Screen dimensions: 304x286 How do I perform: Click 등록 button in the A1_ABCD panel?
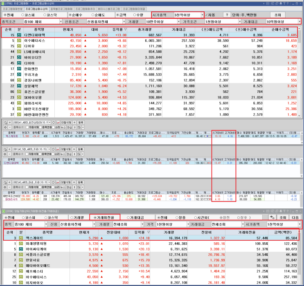pyautogui.click(x=81, y=123)
